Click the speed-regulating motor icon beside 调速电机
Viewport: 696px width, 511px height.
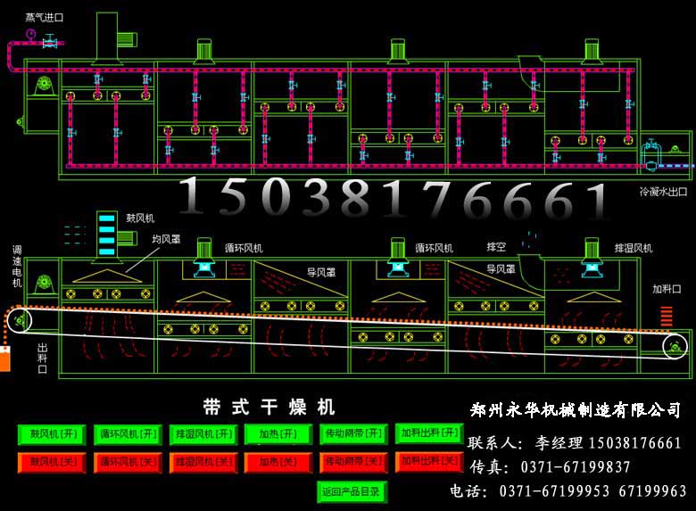point(42,284)
